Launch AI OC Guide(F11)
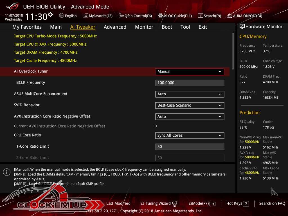Screen dimensions: 288x216 click(x=175, y=16)
